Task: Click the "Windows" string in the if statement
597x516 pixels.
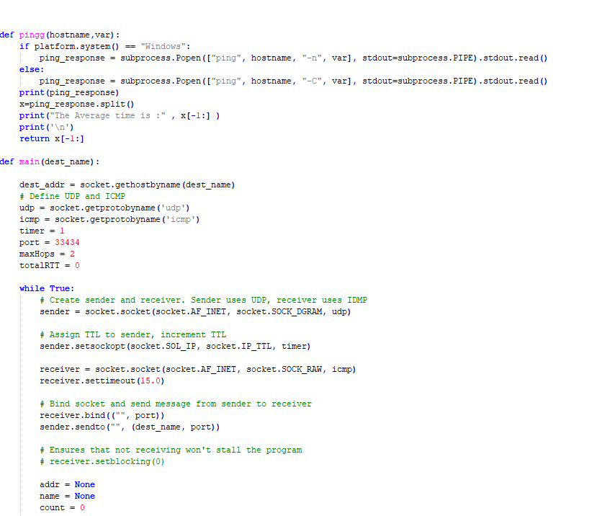Action: [165, 46]
